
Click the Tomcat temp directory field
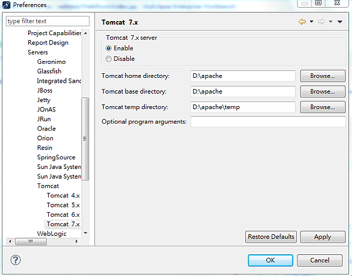pyautogui.click(x=243, y=107)
